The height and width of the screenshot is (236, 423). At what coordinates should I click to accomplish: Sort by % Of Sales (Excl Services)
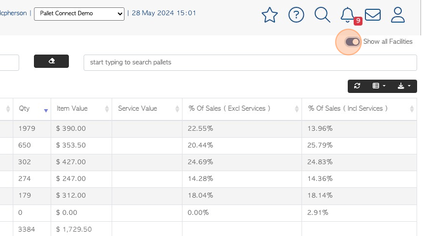(242, 109)
